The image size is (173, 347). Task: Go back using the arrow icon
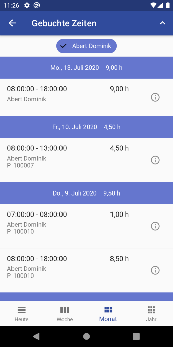point(13,23)
